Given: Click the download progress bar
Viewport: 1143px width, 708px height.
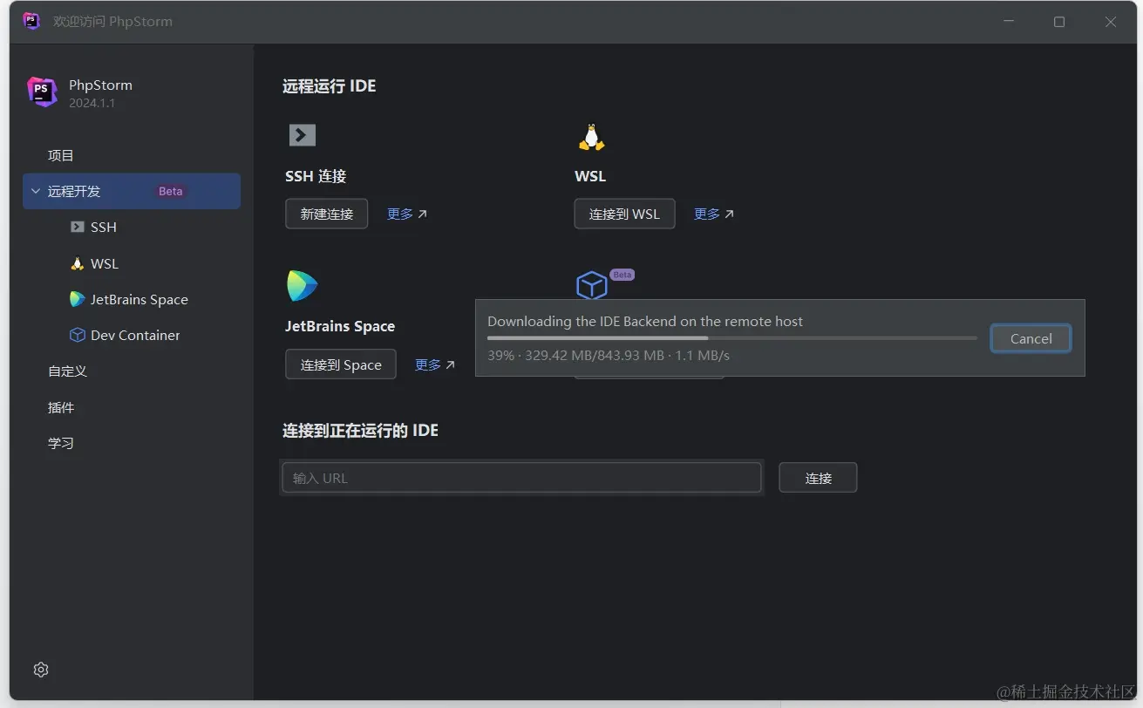Looking at the screenshot, I should pos(731,337).
